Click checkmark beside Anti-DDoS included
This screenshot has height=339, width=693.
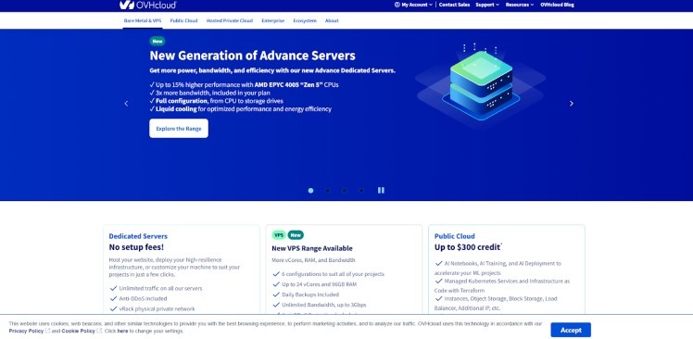click(x=113, y=299)
